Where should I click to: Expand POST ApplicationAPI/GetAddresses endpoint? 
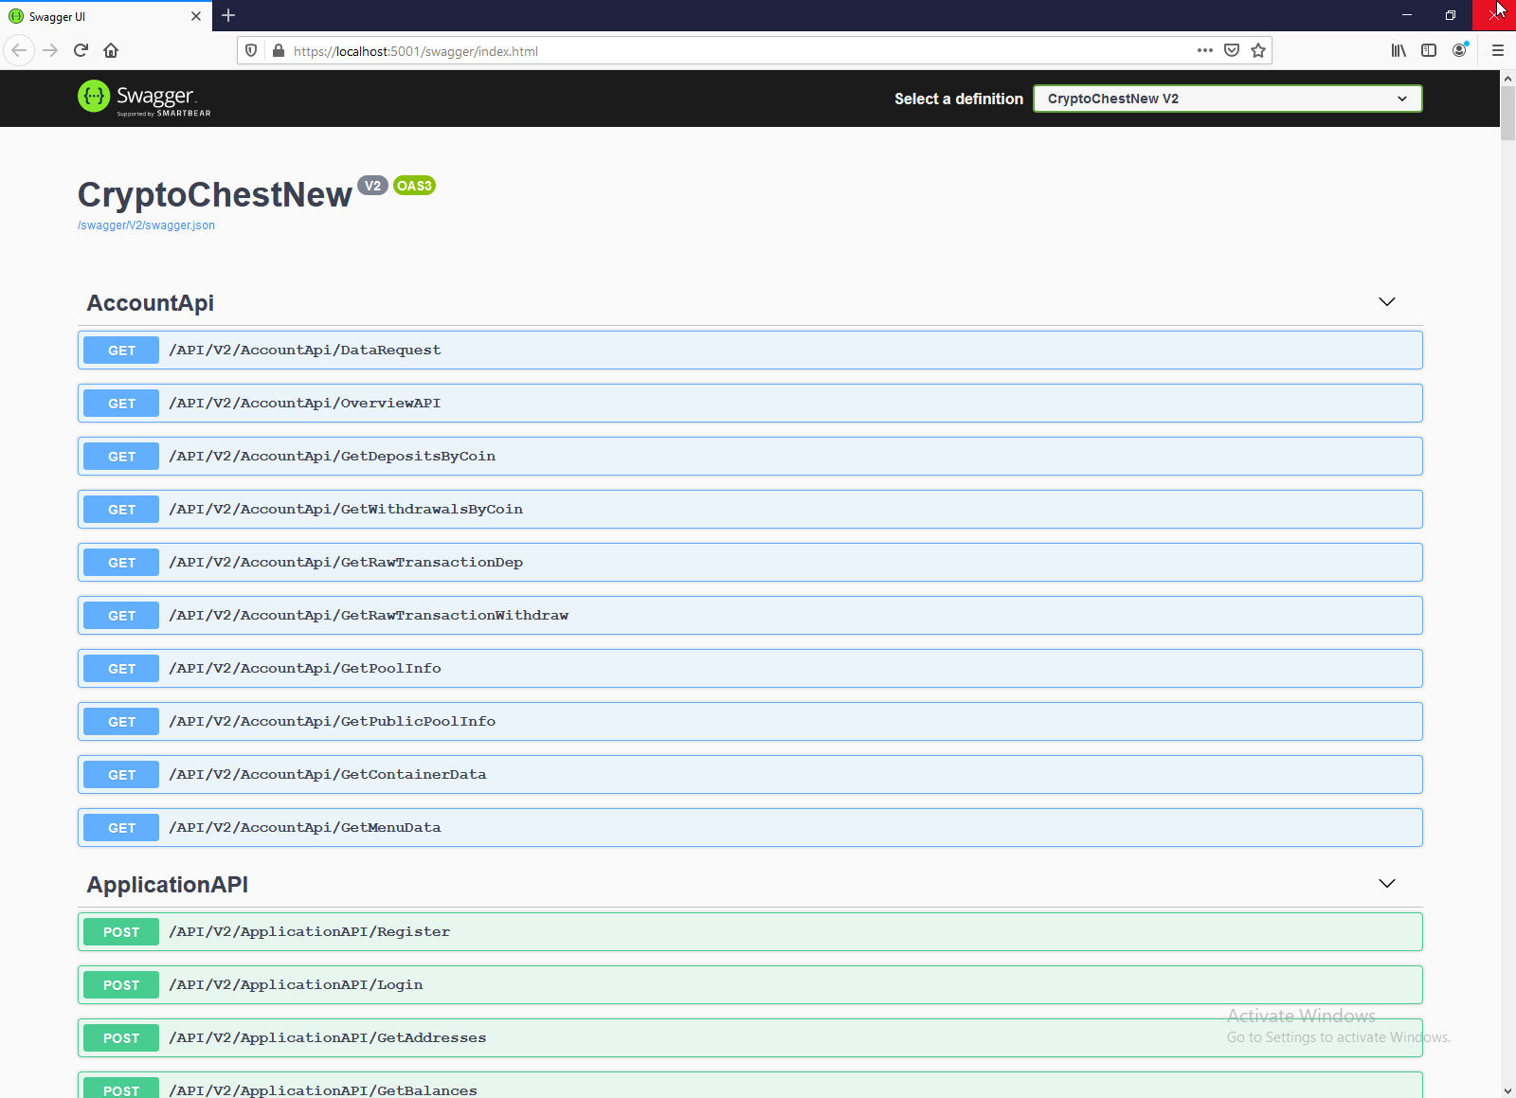(x=750, y=1038)
